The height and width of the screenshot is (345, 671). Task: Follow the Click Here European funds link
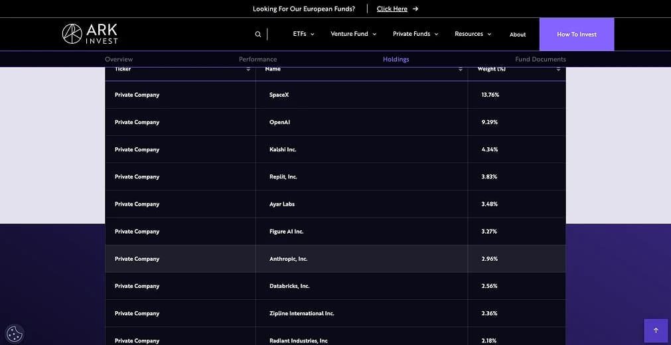pyautogui.click(x=392, y=9)
